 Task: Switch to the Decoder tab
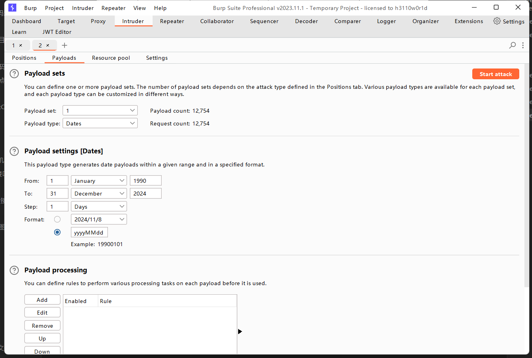(307, 21)
